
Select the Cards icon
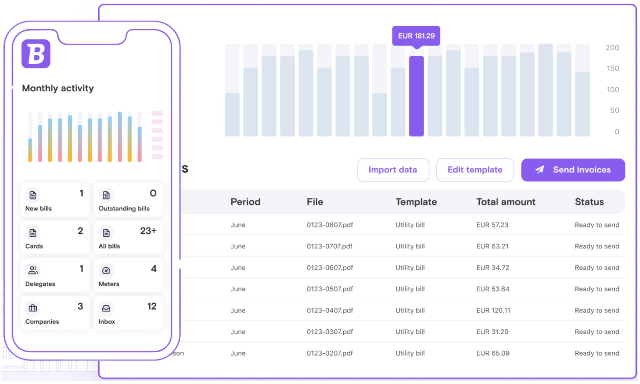point(33,233)
